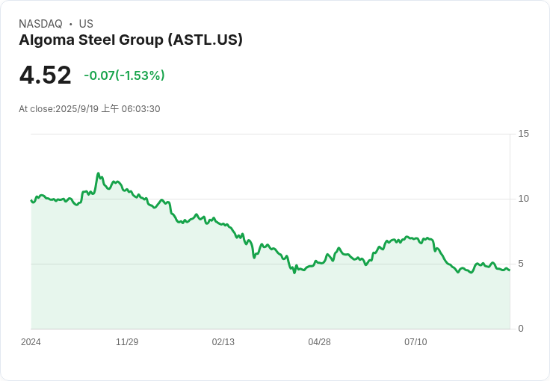Click the At close timestamp text
The image size is (550, 381).
pos(90,109)
